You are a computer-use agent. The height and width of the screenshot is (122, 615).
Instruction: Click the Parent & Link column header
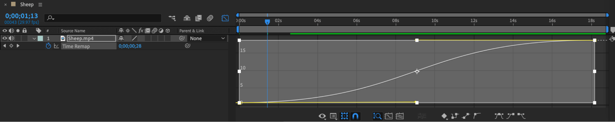[192, 31]
